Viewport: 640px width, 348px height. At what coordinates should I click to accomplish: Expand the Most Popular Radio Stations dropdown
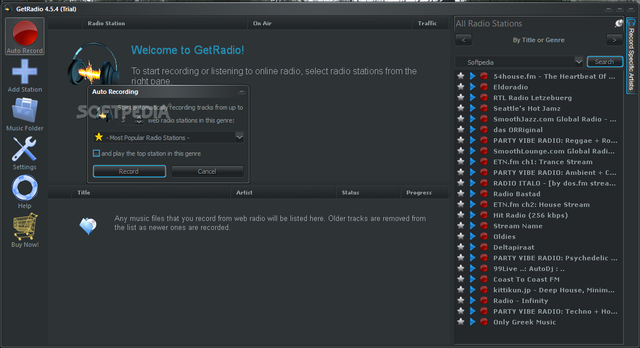click(x=239, y=138)
